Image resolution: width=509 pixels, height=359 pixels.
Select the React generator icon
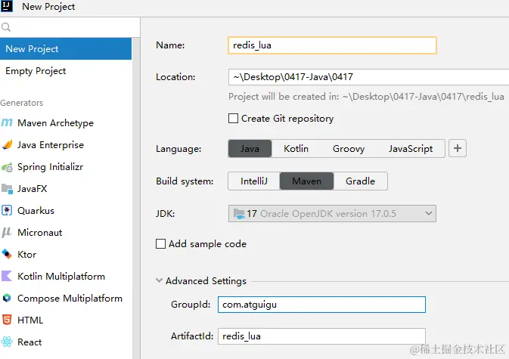pyautogui.click(x=7, y=342)
